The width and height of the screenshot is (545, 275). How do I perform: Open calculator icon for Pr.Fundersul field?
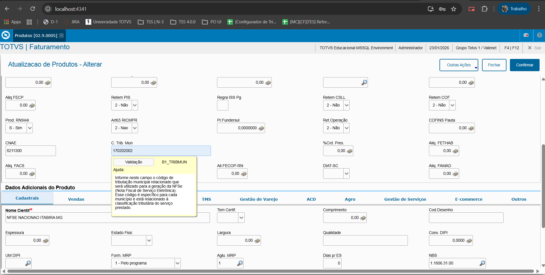coord(261,128)
